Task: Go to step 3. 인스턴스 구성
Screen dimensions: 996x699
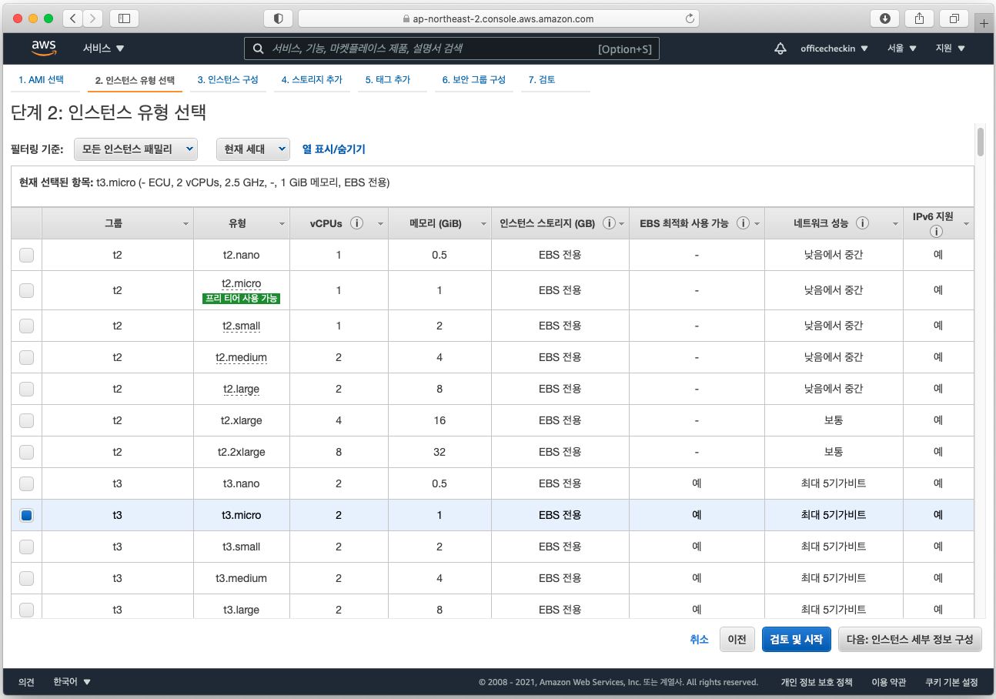Action: [228, 80]
